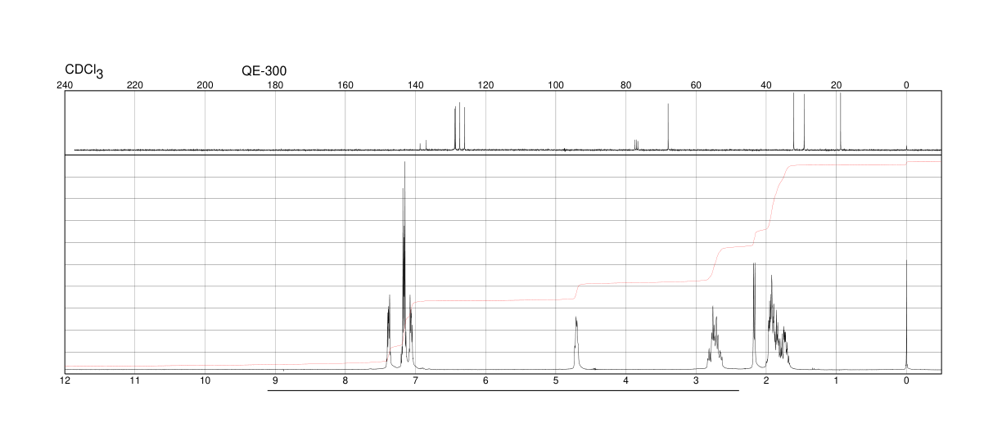
Task: Click the 240 tick on carbon axis
Action: coord(65,85)
